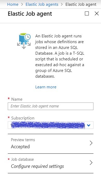
Task: Select the current Elastic Job agent breadcrumb
Action: point(81,4)
